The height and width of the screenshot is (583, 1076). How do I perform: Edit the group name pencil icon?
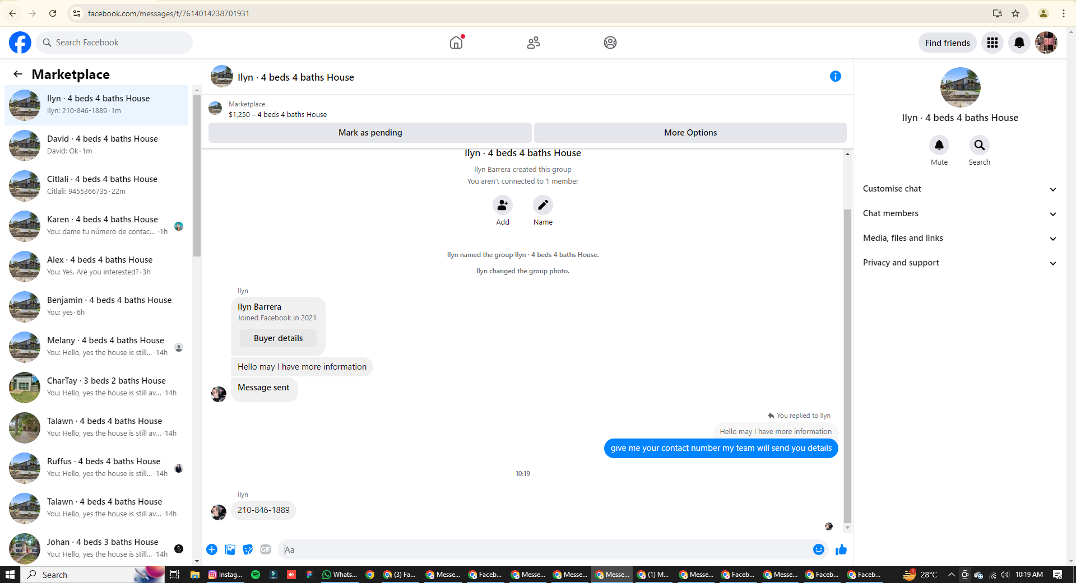click(x=543, y=205)
